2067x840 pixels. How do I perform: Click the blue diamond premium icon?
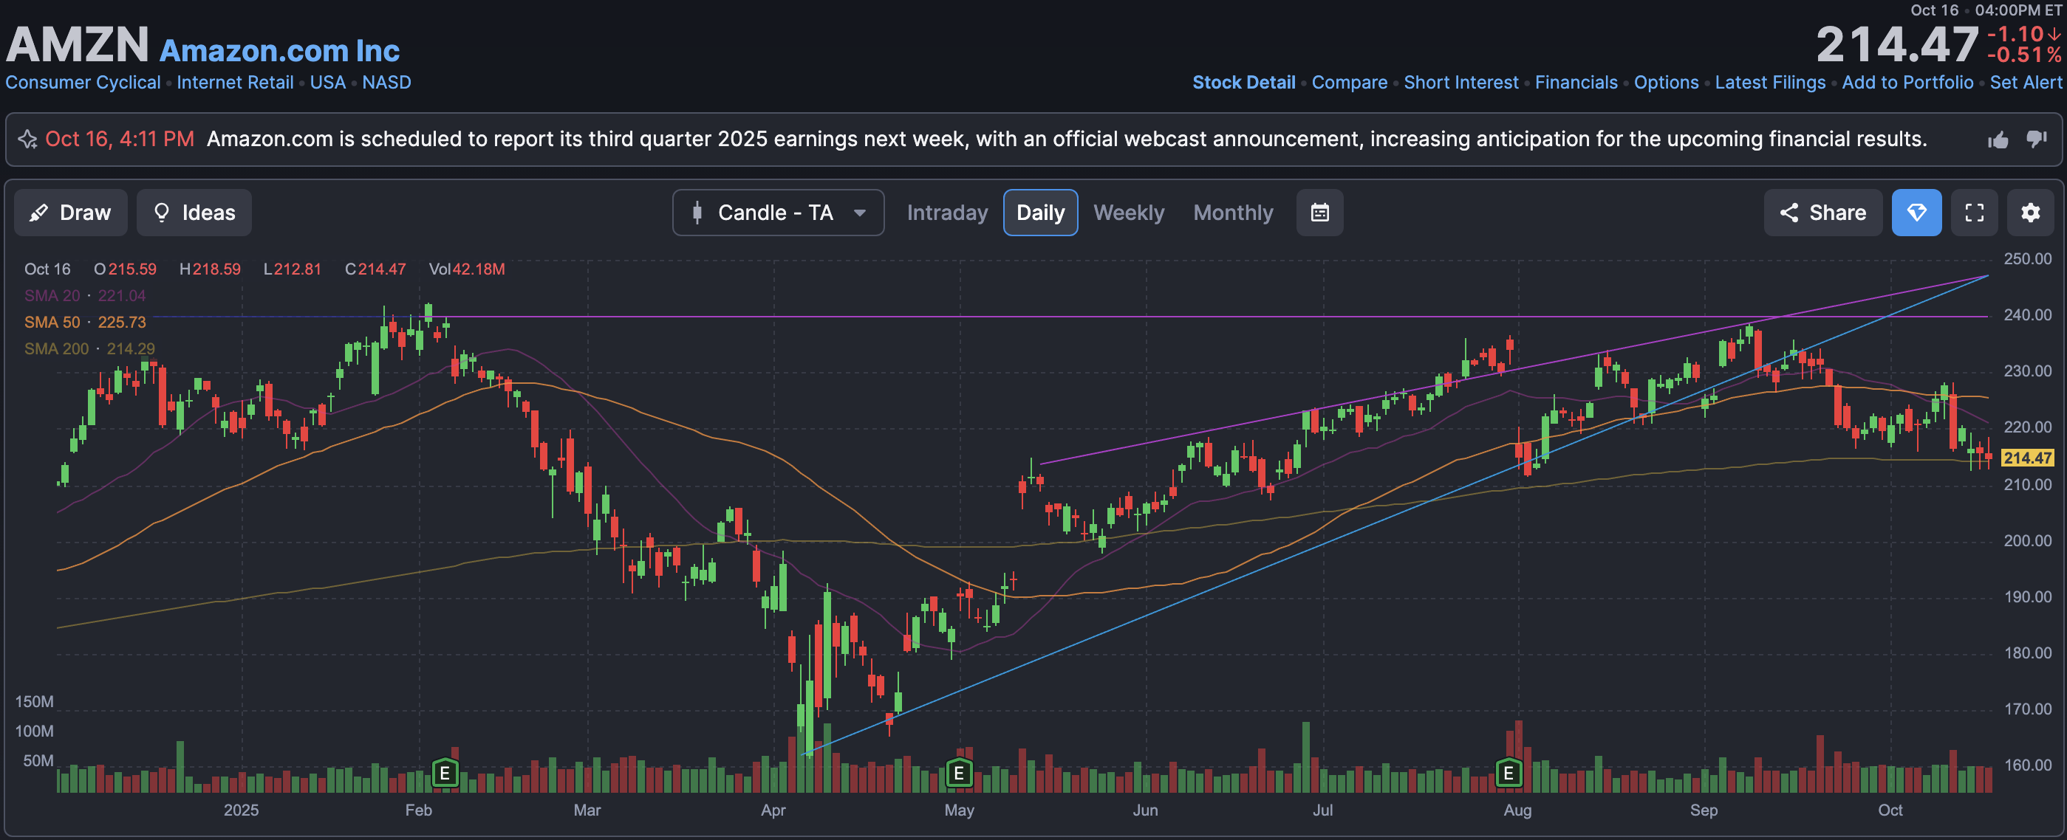click(x=1916, y=213)
